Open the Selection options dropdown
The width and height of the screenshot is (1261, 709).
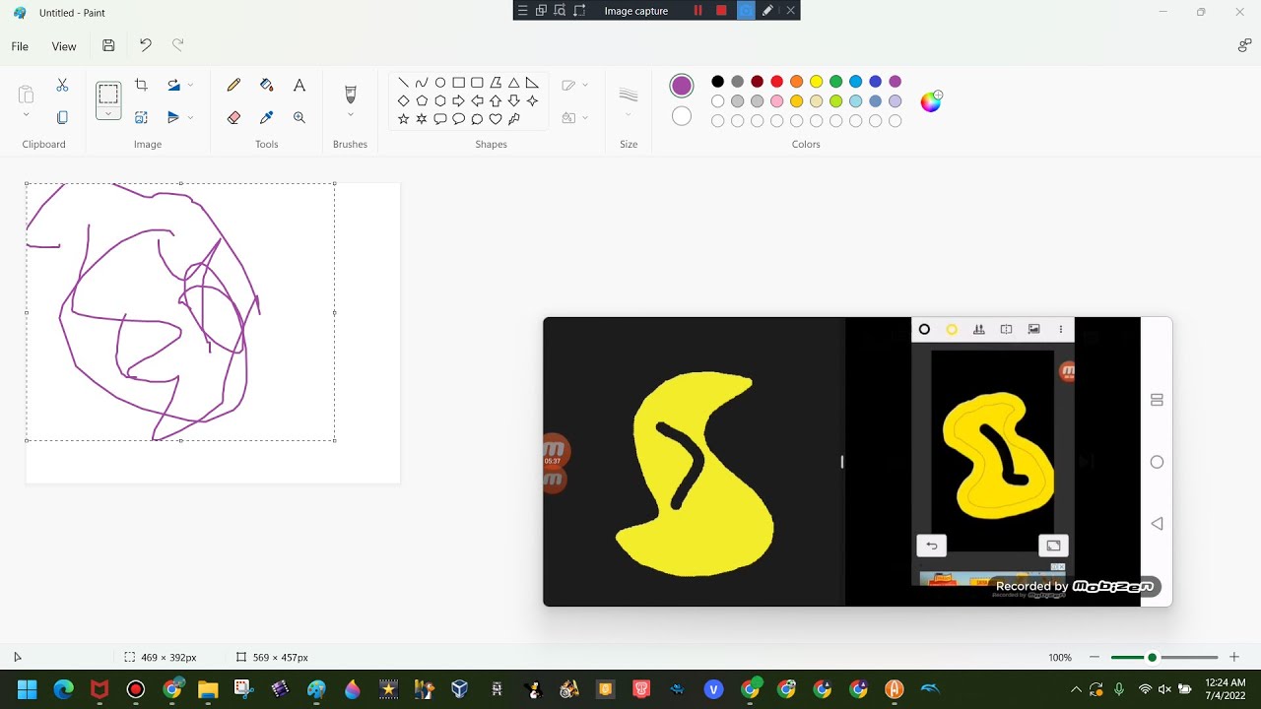[x=108, y=113]
